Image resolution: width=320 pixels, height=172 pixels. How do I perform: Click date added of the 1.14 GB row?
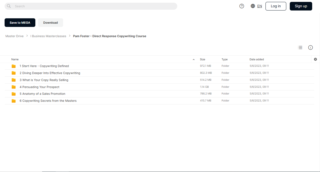[259, 87]
